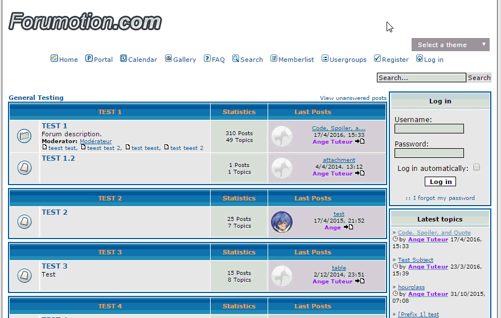Click the TEST 1 forum folder icon

tap(24, 136)
